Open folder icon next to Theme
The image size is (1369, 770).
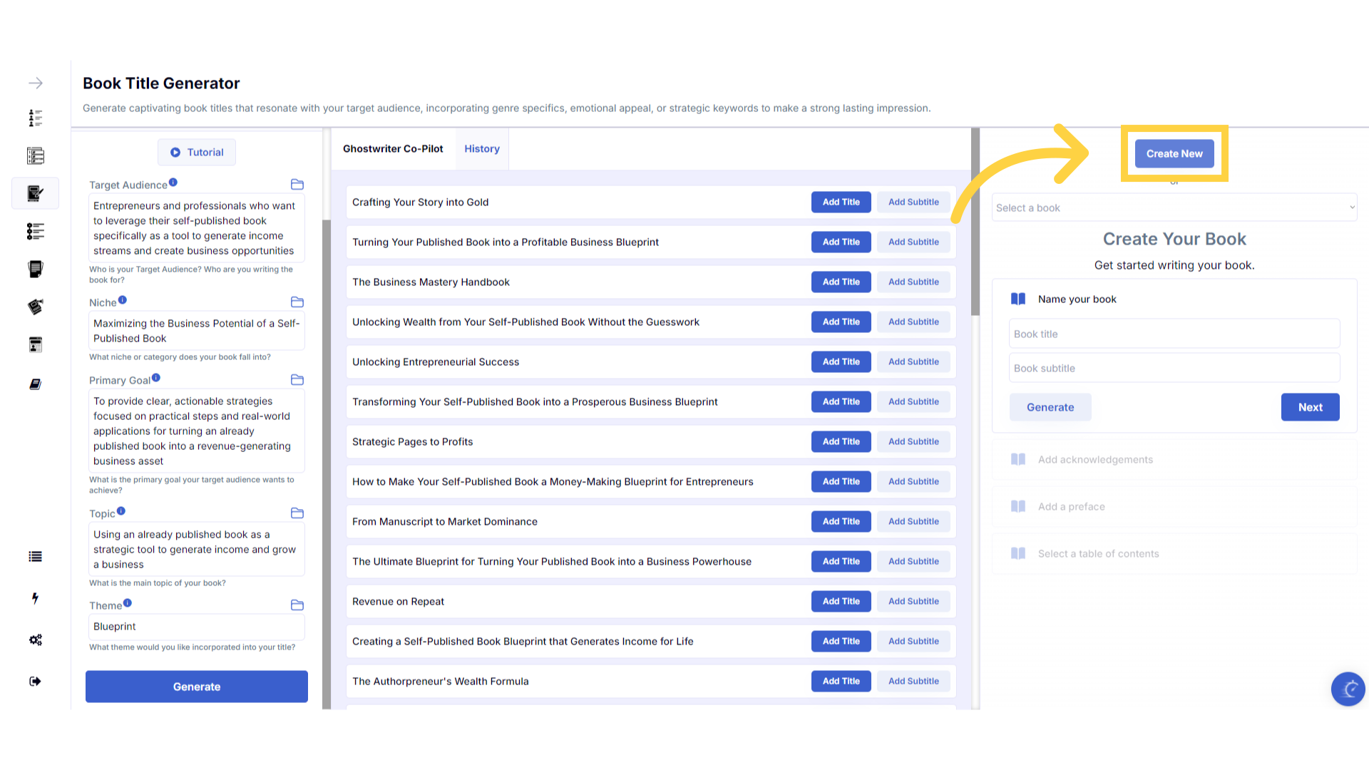(x=297, y=605)
